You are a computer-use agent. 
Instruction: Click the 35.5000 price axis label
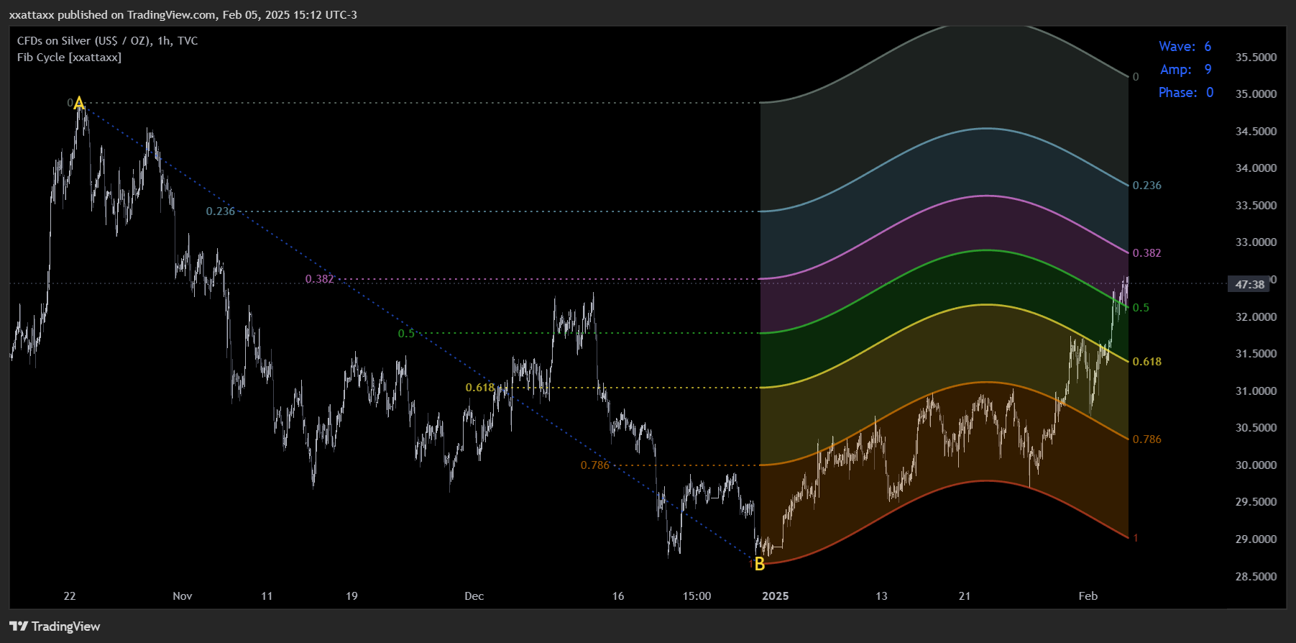click(1256, 57)
